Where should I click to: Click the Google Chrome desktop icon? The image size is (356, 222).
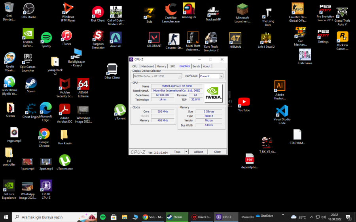click(x=44, y=134)
